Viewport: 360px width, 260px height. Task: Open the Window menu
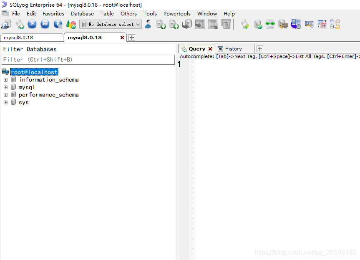pyautogui.click(x=207, y=14)
